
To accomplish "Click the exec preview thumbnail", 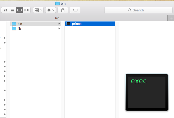I will coord(147,92).
